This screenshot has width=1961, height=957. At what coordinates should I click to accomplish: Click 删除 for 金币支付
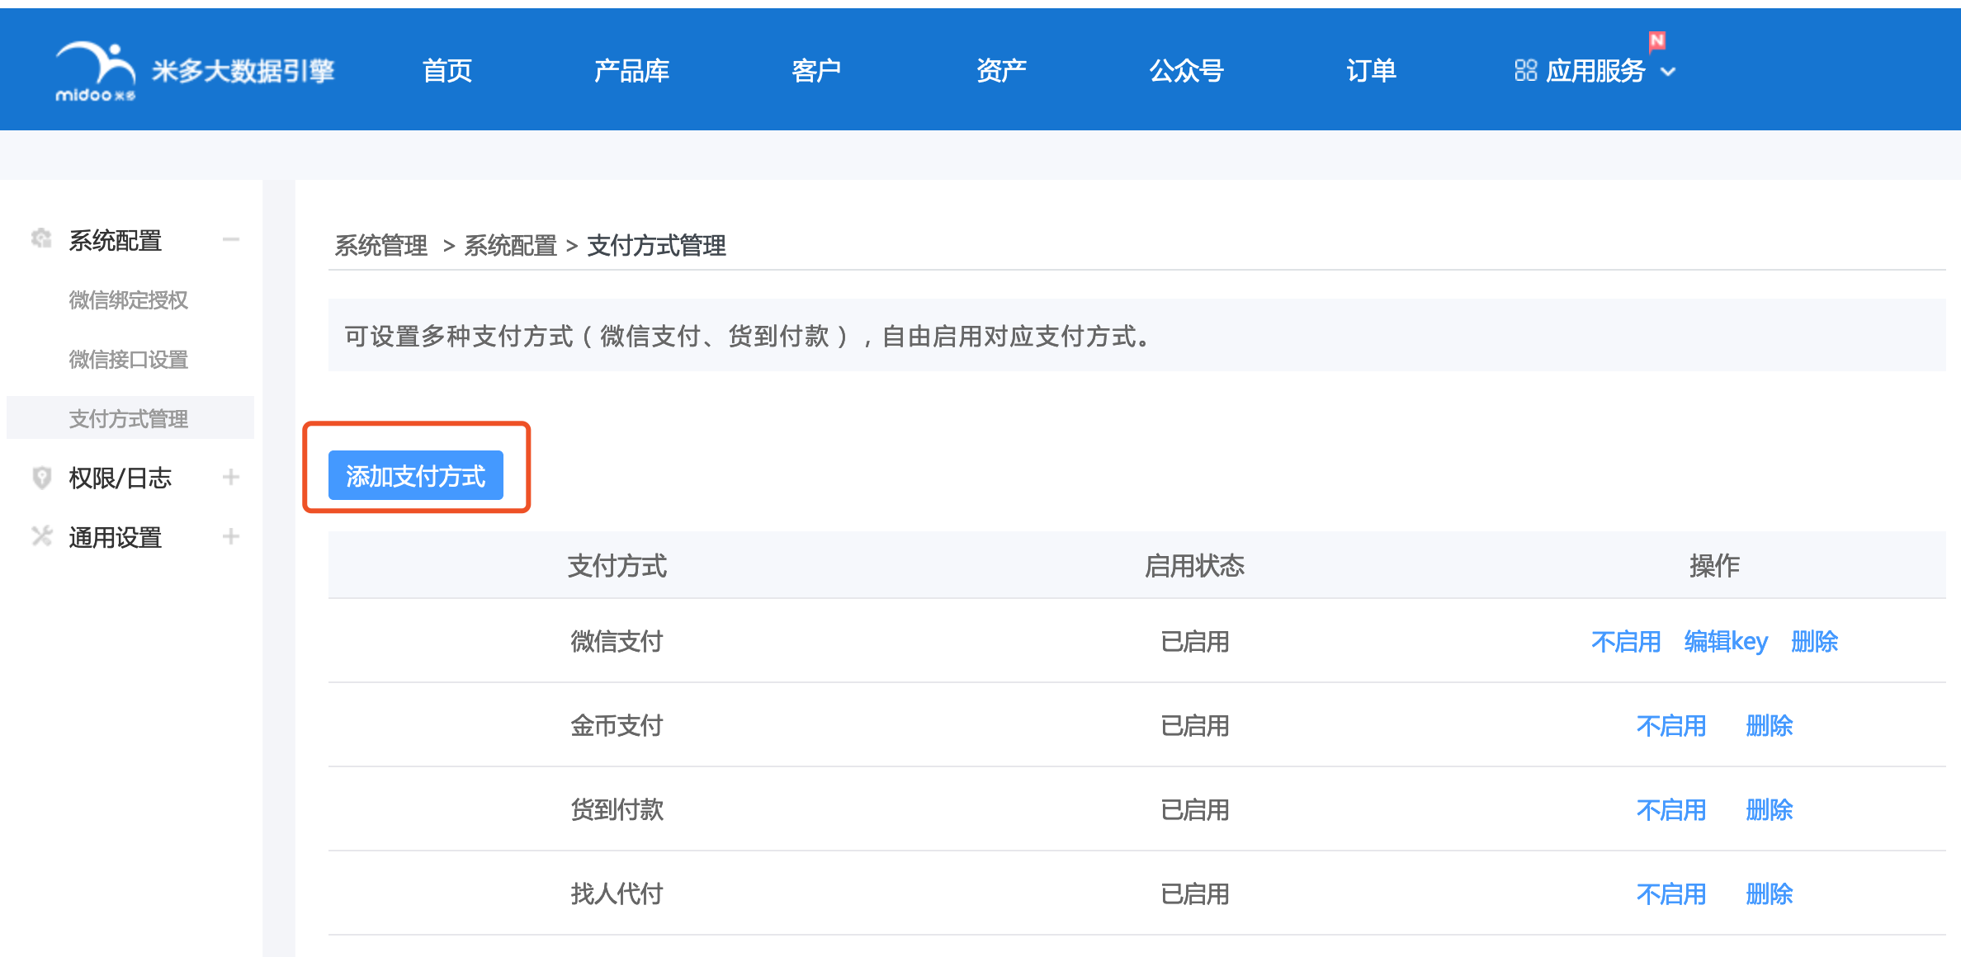[x=1769, y=725]
